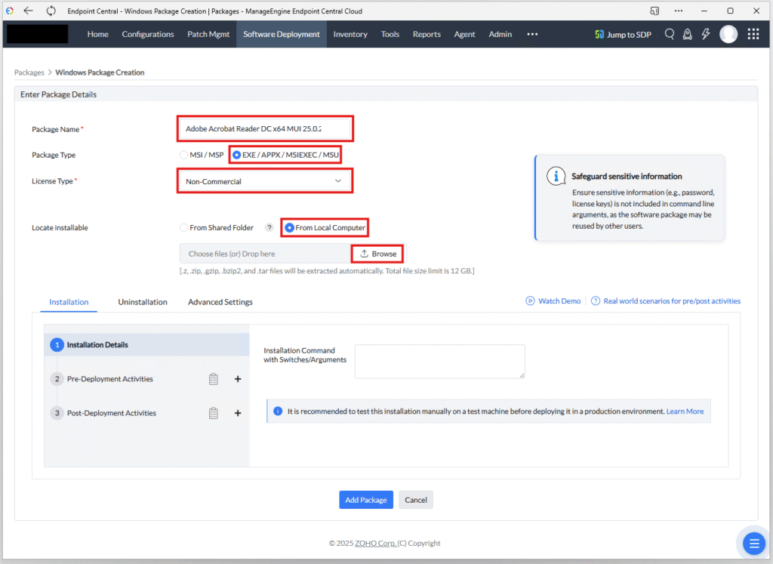Click the search magnifier icon in header

click(670, 34)
